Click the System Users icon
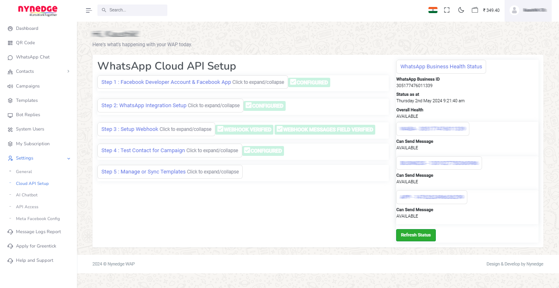This screenshot has height=288, width=559. point(10,129)
